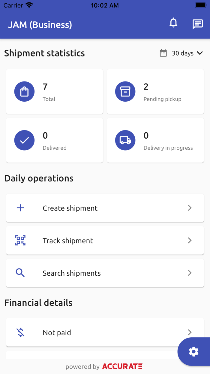
Task: Open the Not paid row
Action: pyautogui.click(x=90, y=332)
